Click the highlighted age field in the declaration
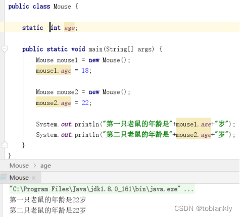The width and height of the screenshot is (240, 217). tap(69, 28)
